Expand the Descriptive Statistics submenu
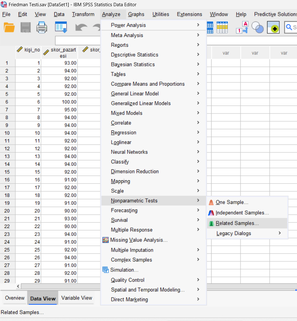The height and width of the screenshot is (321, 297). point(135,54)
